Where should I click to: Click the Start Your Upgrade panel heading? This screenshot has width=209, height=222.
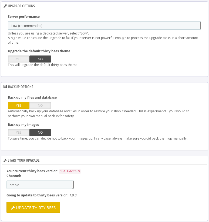[x=24, y=160]
